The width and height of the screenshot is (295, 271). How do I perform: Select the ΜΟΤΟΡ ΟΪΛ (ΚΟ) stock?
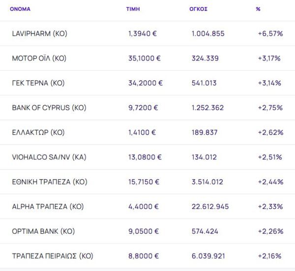(x=39, y=58)
